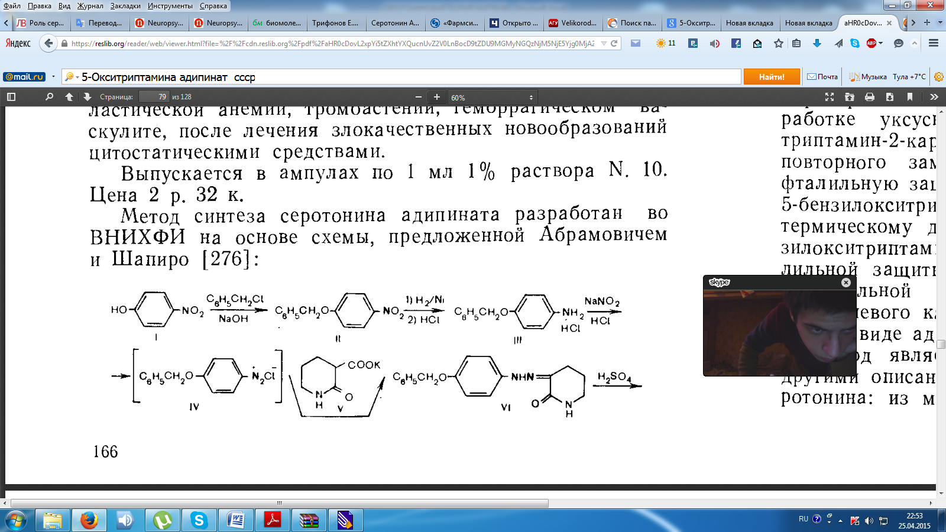This screenshot has height=532, width=946.
Task: Open the @mail.ru toolbar dropdown arrow
Action: [53, 77]
